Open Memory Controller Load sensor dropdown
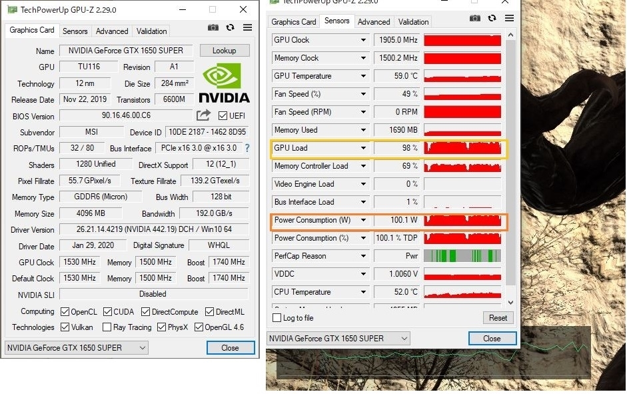 click(363, 166)
